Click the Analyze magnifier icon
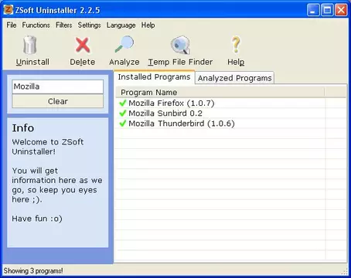This screenshot has height=278, width=351. click(124, 44)
